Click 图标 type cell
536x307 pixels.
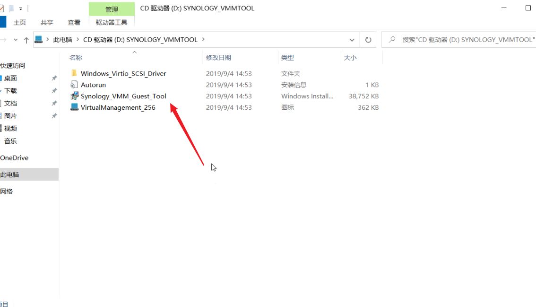coord(287,107)
